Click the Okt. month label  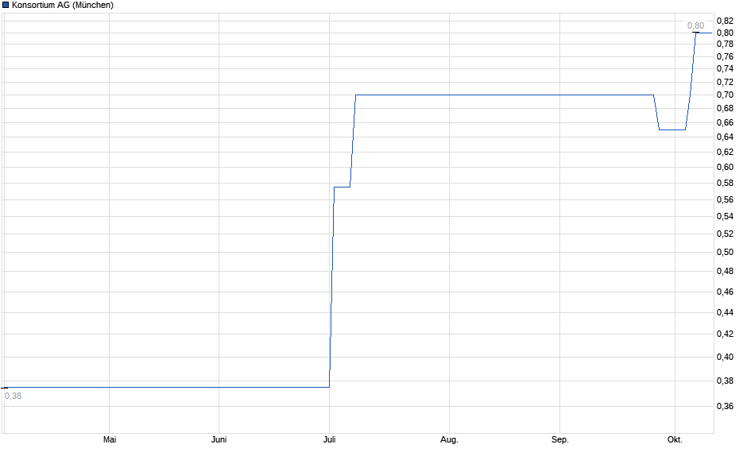click(x=675, y=439)
